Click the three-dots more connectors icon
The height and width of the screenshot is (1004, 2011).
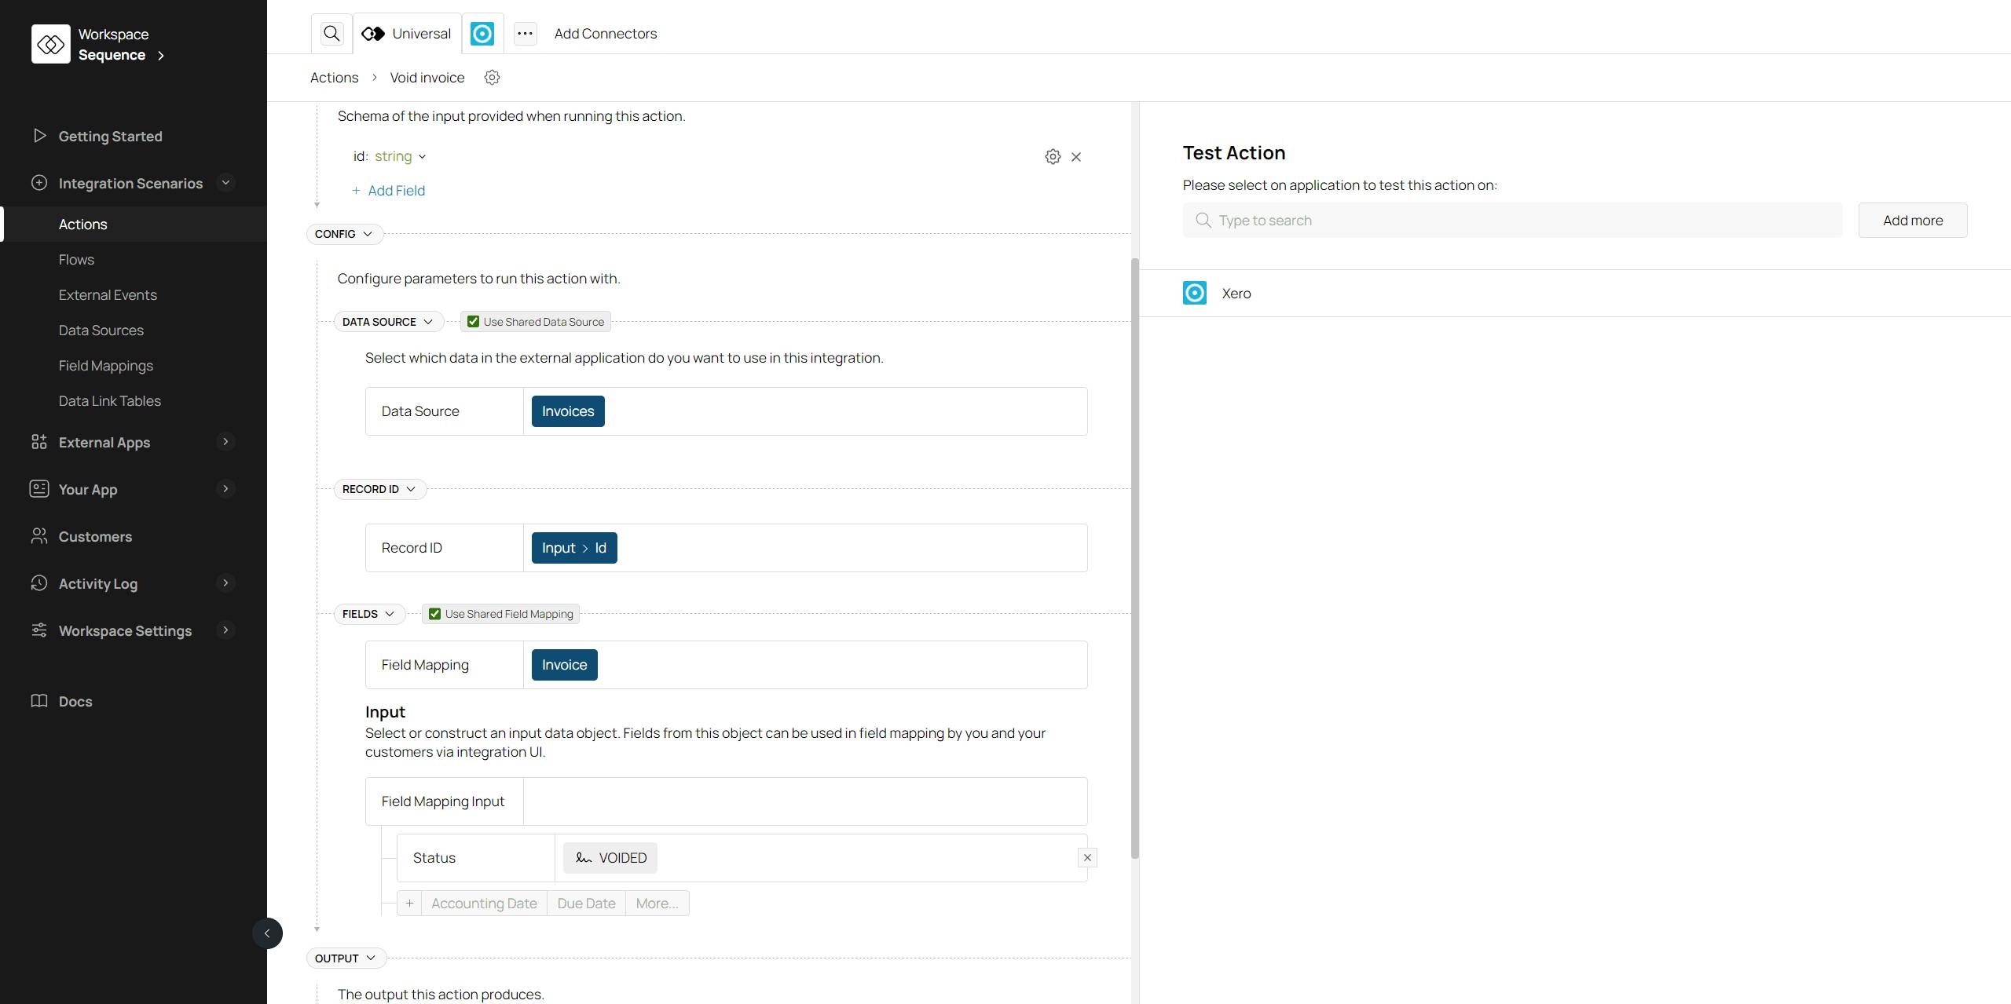click(x=525, y=34)
